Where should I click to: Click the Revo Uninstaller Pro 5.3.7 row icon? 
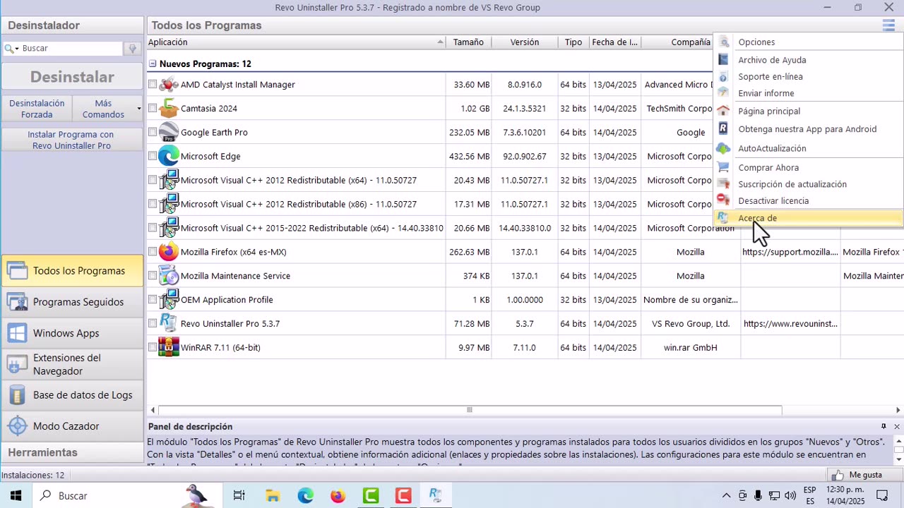[x=169, y=324]
